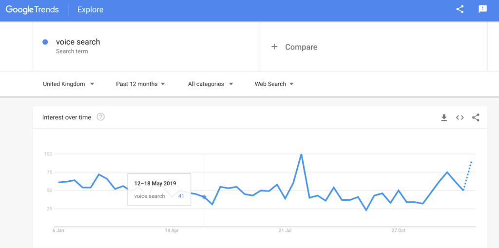
Task: Edit the voice search term
Action: pos(78,42)
